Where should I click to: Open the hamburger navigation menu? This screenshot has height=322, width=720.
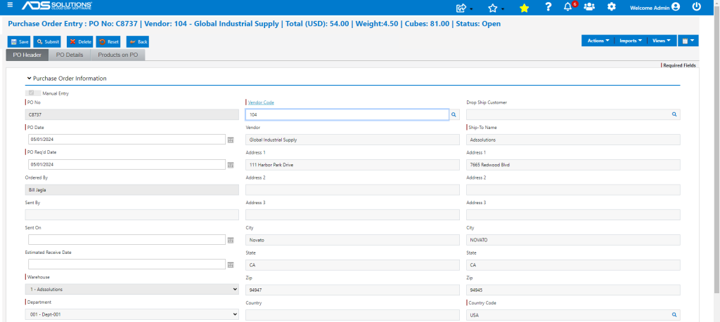pos(10,5)
